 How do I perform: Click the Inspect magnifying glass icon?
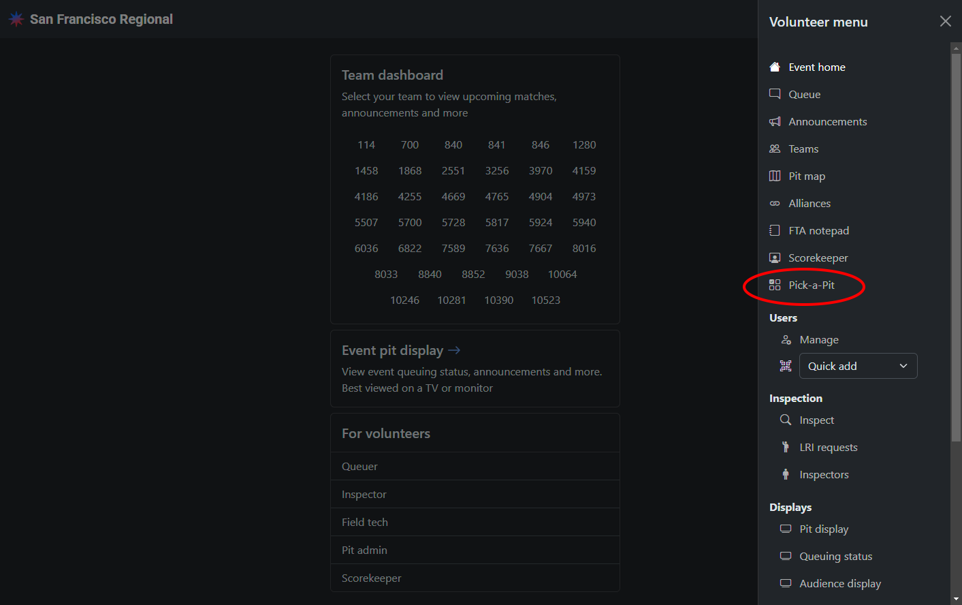pyautogui.click(x=786, y=420)
